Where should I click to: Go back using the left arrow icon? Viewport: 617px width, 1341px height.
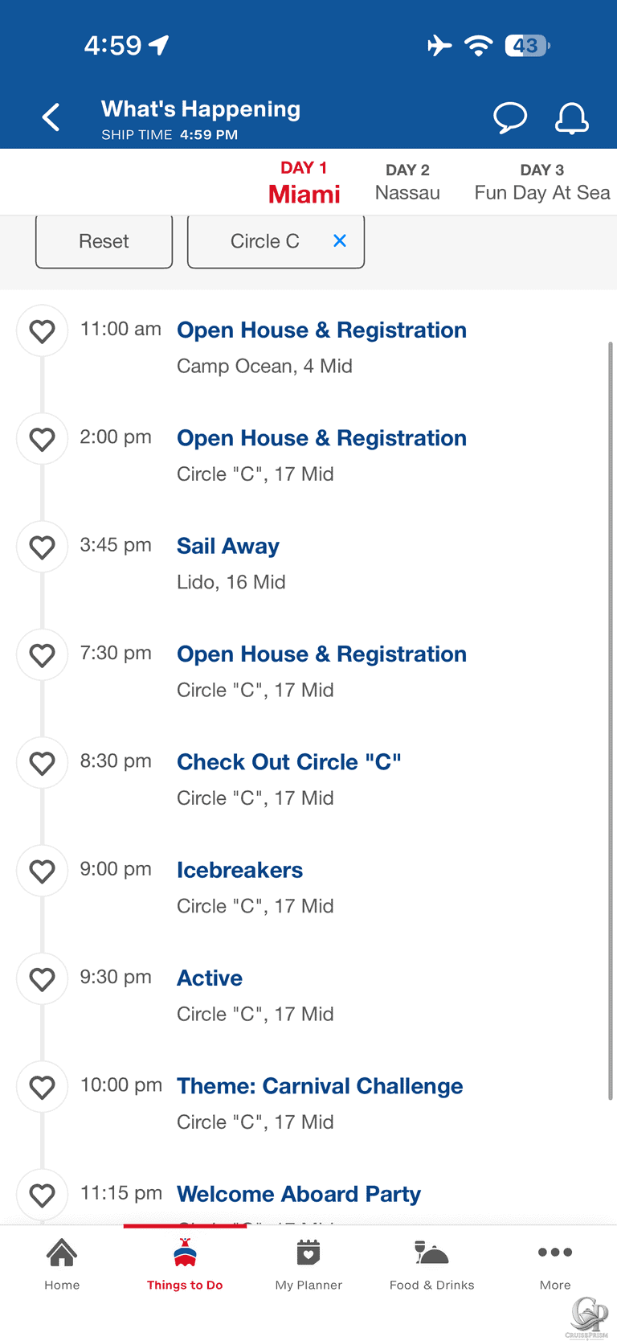(x=51, y=117)
